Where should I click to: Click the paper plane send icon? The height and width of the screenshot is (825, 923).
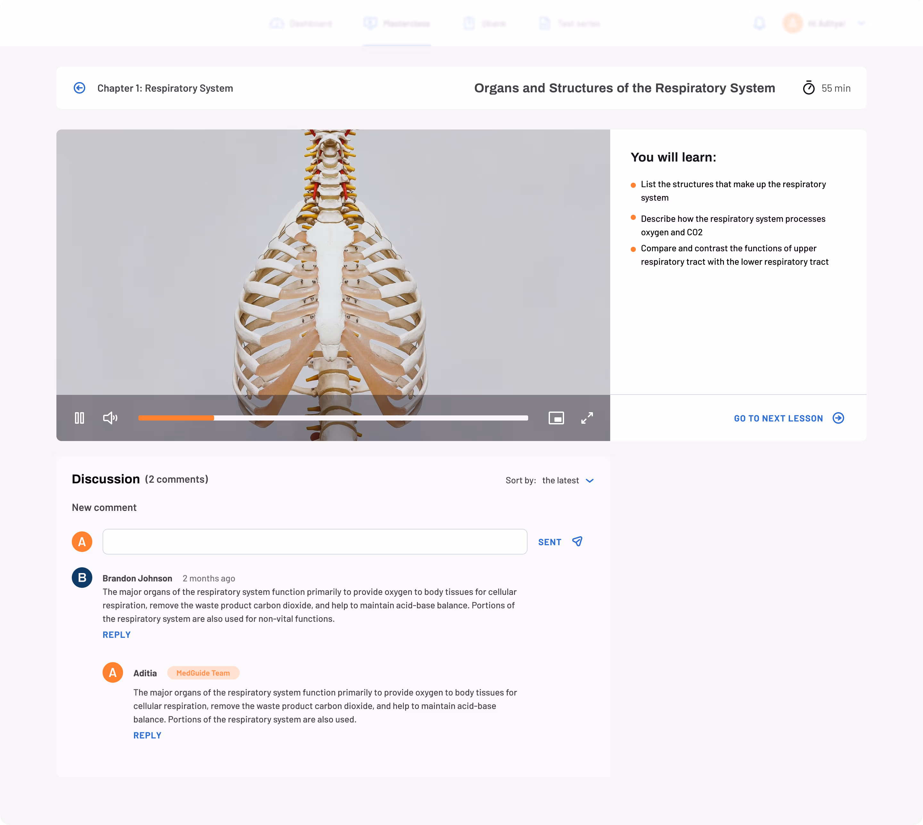(x=577, y=541)
